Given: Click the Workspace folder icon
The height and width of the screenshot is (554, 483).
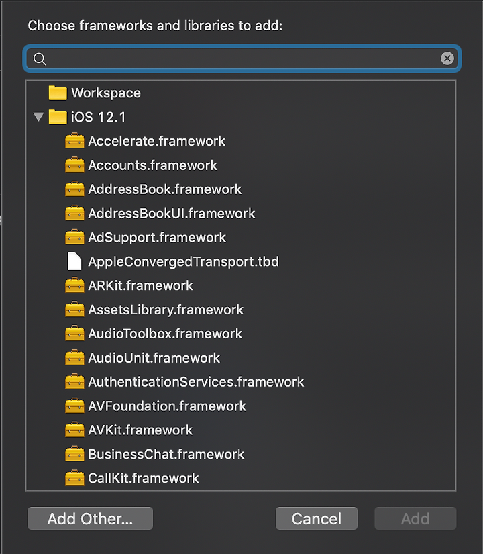Looking at the screenshot, I should pyautogui.click(x=58, y=93).
